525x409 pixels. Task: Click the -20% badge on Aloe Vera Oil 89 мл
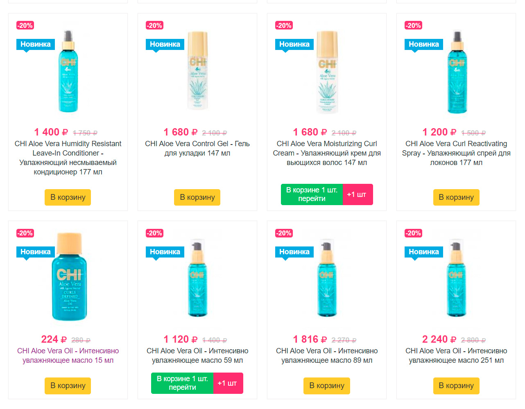click(284, 233)
